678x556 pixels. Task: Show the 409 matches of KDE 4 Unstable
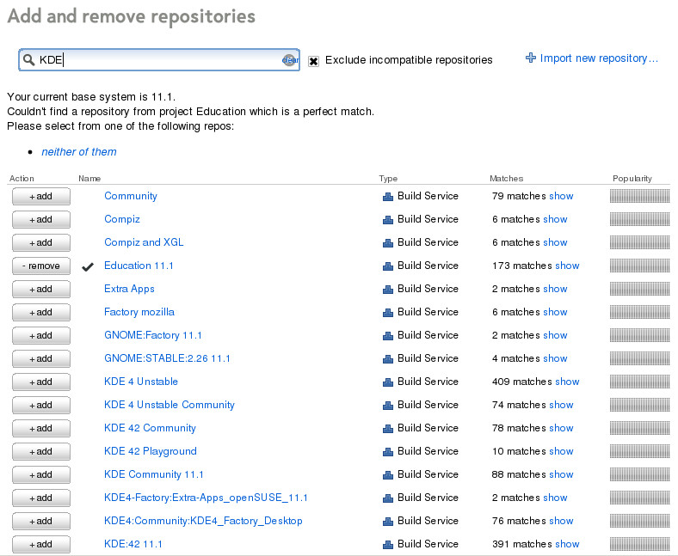pyautogui.click(x=567, y=382)
